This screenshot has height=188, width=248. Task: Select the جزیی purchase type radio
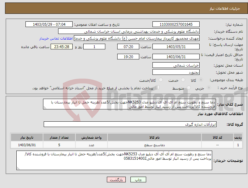pyautogui.click(x=209, y=88)
